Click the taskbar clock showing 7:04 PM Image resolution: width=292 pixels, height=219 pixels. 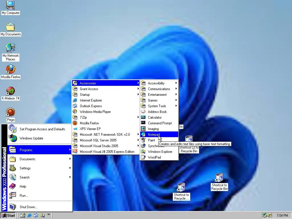pyautogui.click(x=282, y=216)
